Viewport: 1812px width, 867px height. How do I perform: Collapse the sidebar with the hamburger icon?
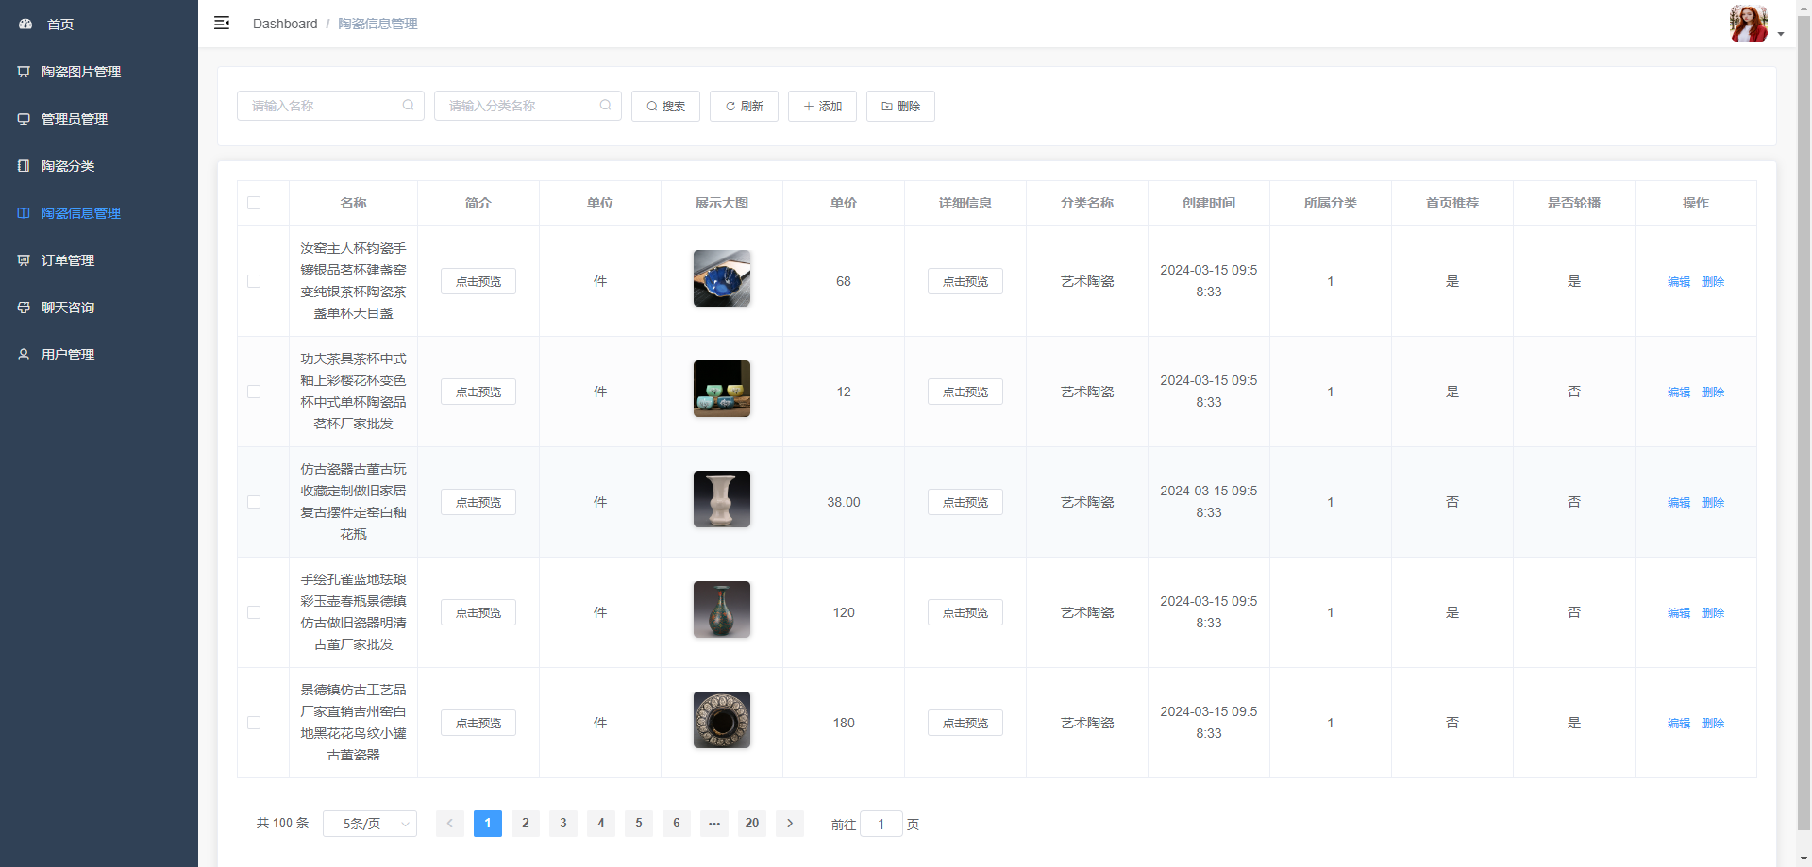point(222,23)
